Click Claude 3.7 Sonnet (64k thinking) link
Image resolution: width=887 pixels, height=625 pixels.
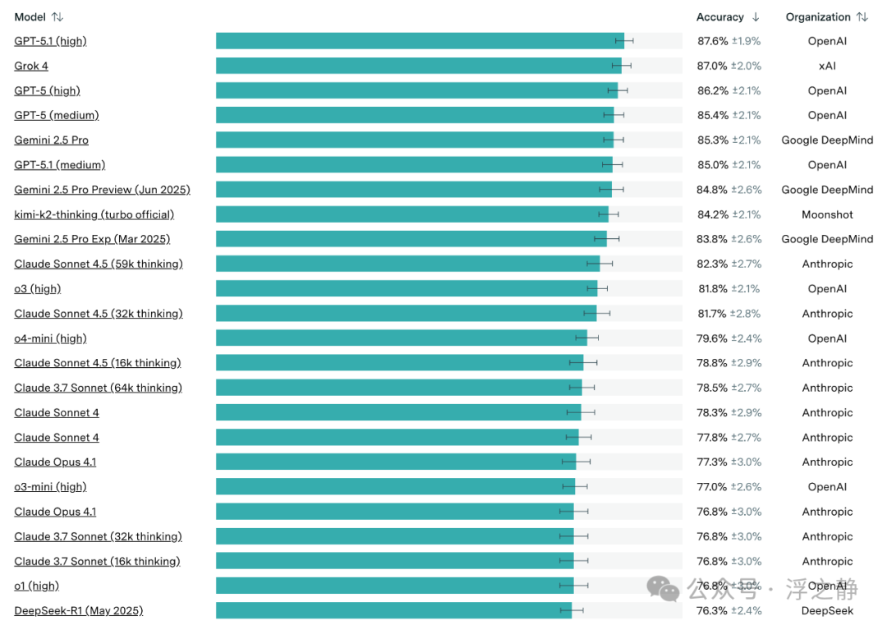click(x=98, y=388)
